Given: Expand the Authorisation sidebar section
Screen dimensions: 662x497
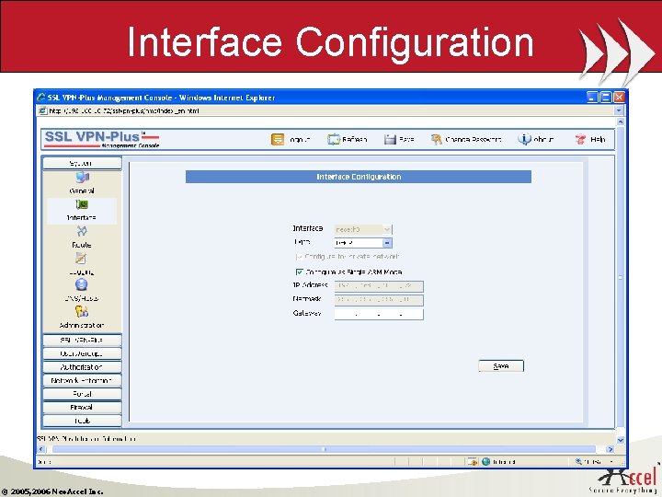Looking at the screenshot, I should 82,367.
